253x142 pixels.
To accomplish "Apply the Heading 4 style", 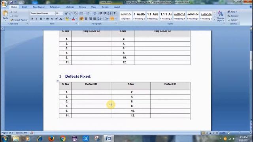I will (x=179, y=16).
